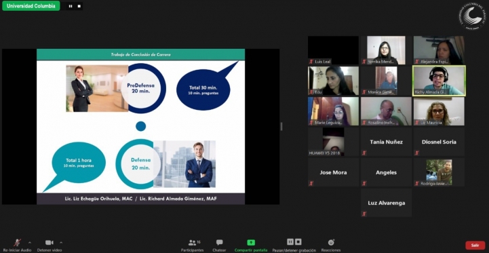Stop recording from top-left indicator

pos(79,6)
